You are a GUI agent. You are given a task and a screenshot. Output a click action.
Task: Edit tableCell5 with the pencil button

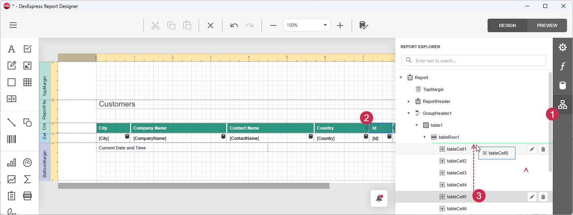(532, 197)
